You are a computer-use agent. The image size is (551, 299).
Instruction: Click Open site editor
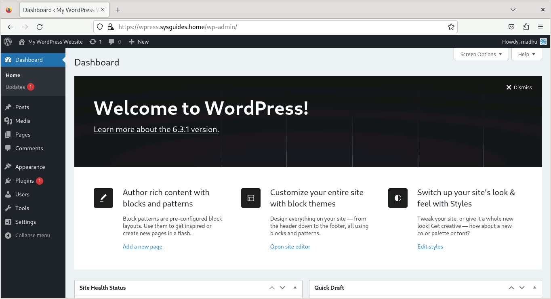(x=290, y=246)
